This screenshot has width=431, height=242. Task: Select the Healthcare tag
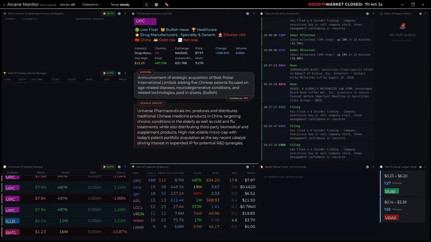(x=204, y=30)
